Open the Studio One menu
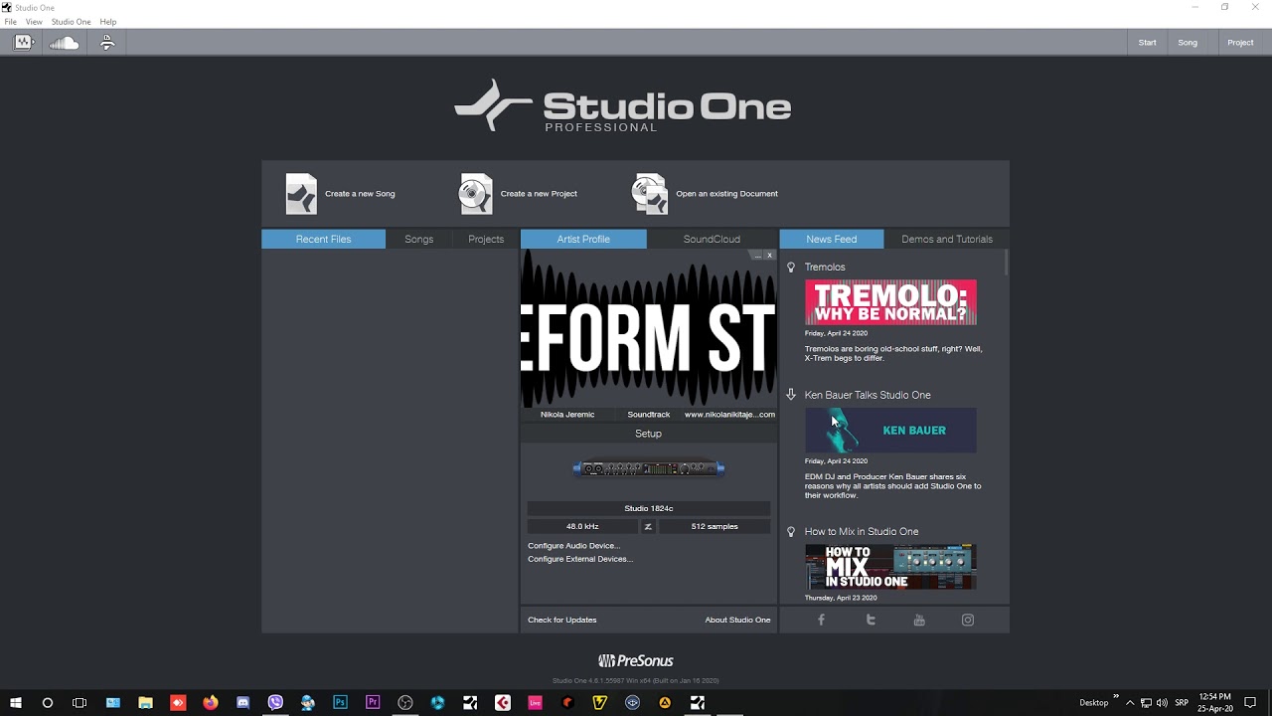Image resolution: width=1272 pixels, height=716 pixels. tap(71, 22)
